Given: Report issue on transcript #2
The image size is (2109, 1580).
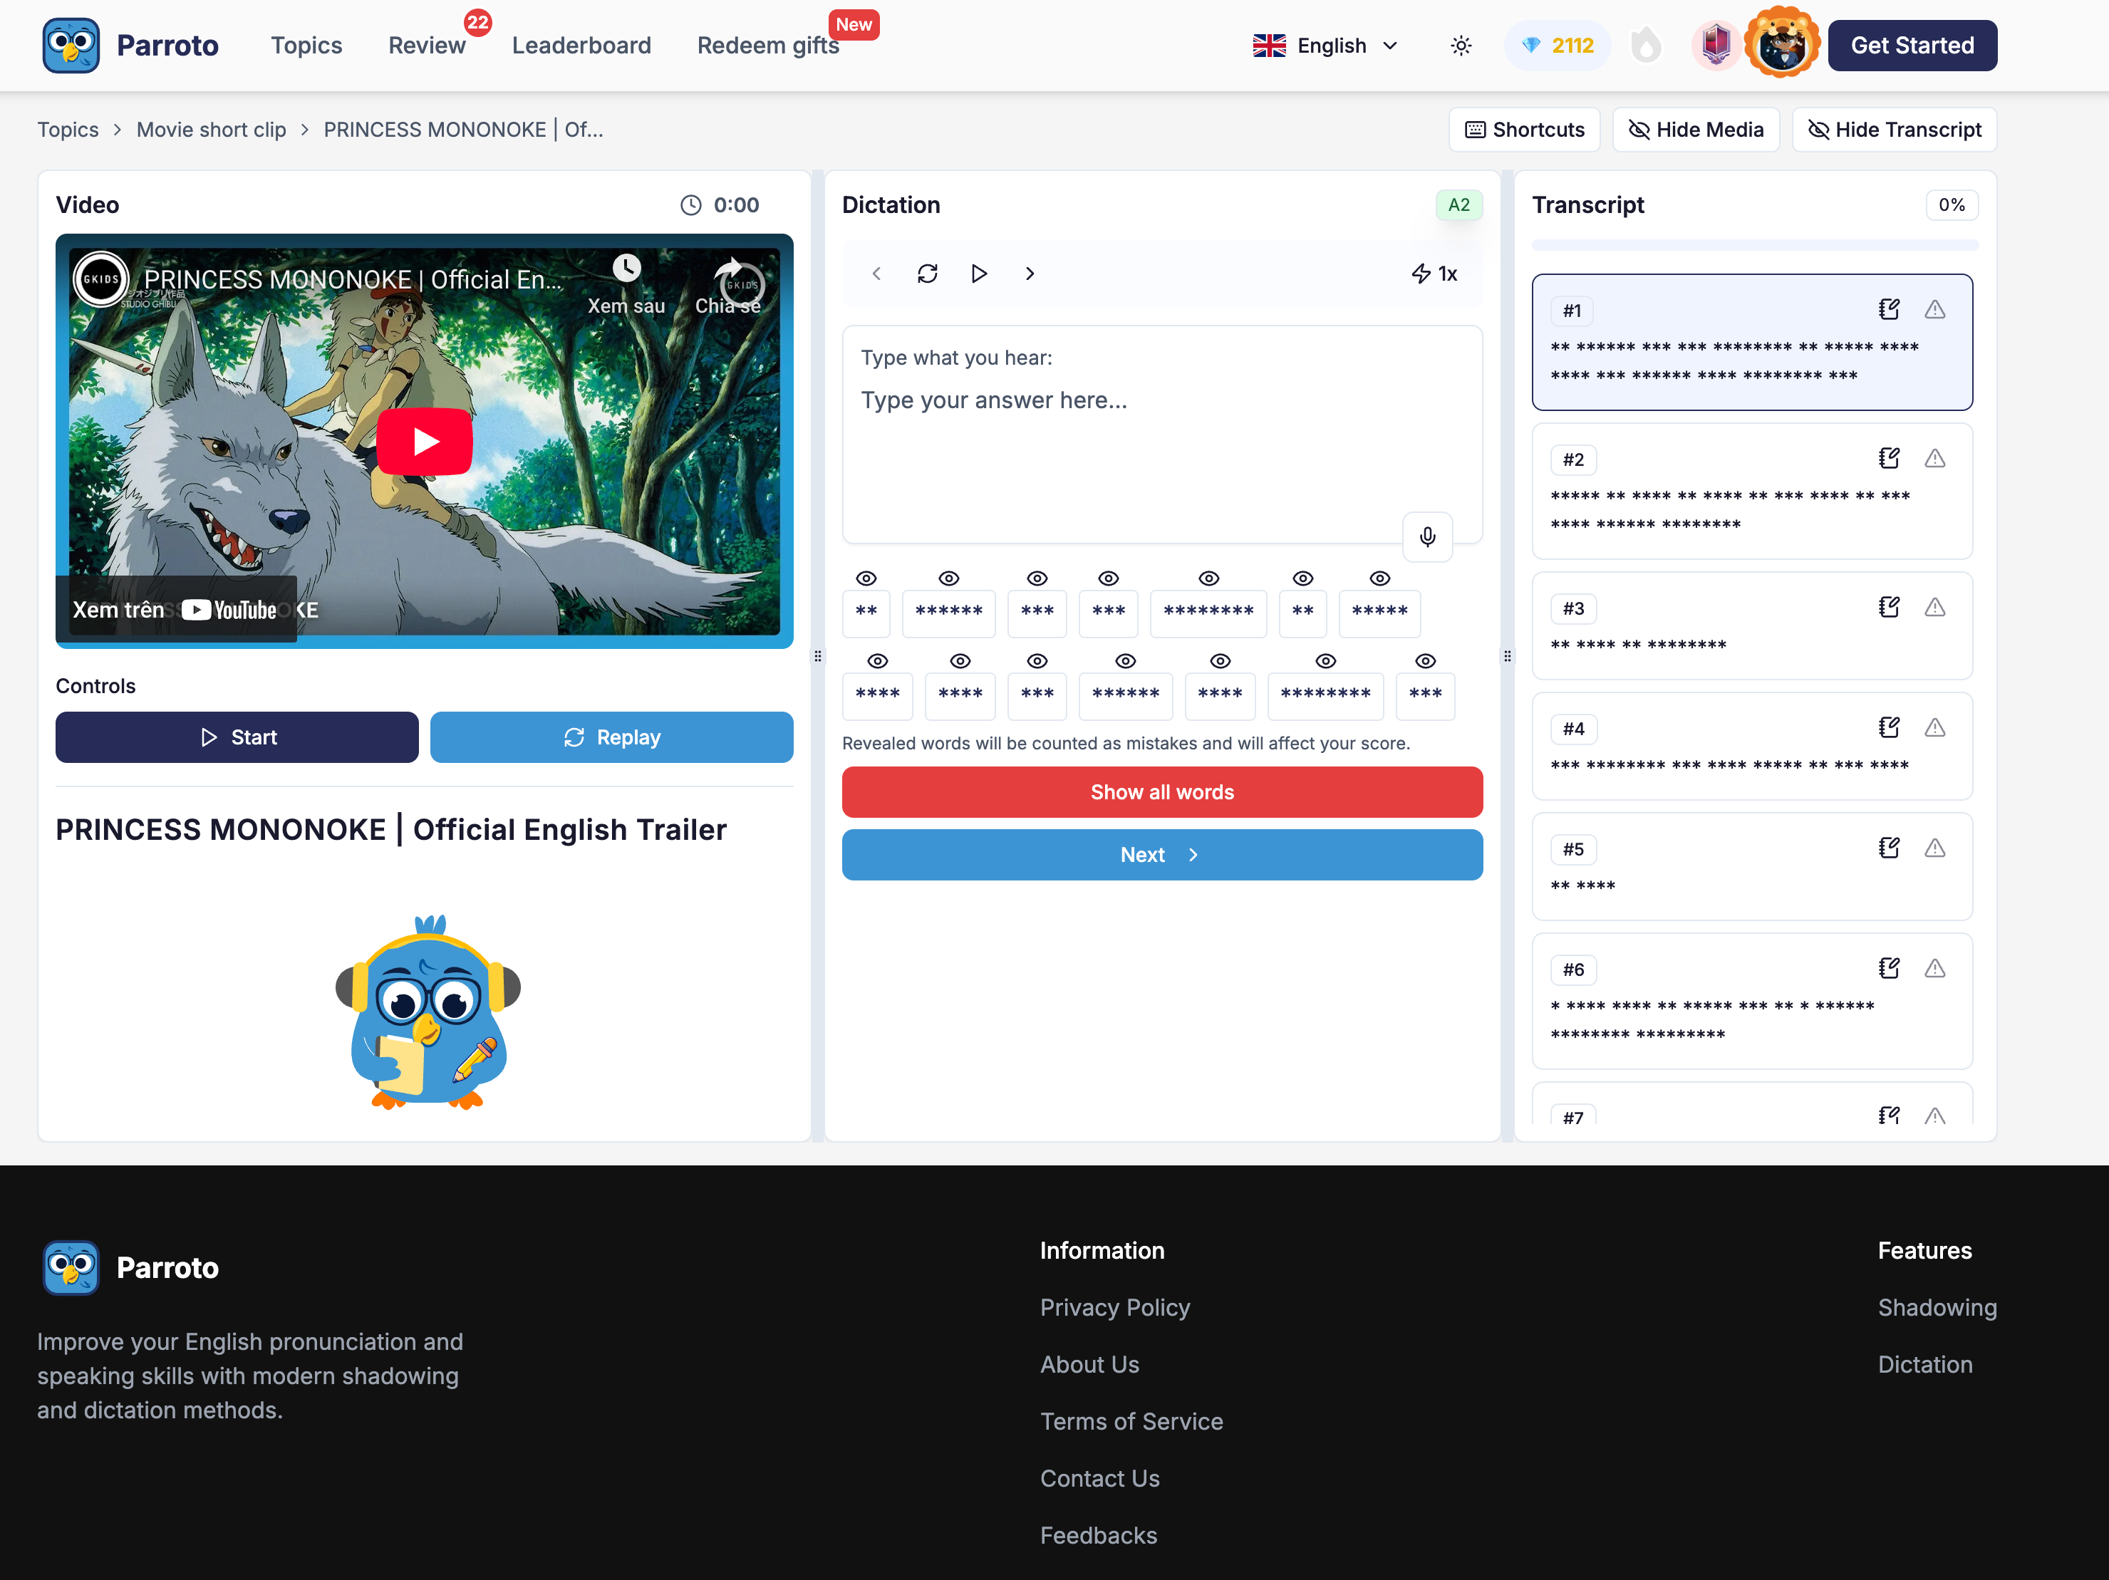Looking at the screenshot, I should (1934, 458).
